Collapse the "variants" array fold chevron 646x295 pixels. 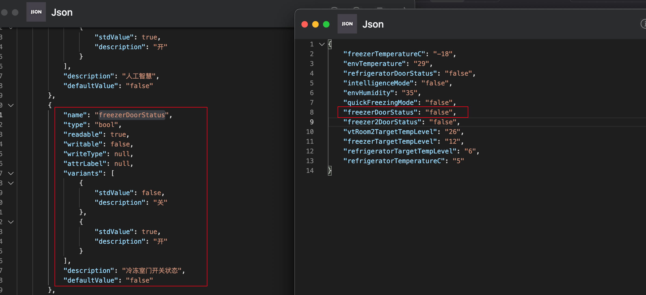tap(11, 173)
